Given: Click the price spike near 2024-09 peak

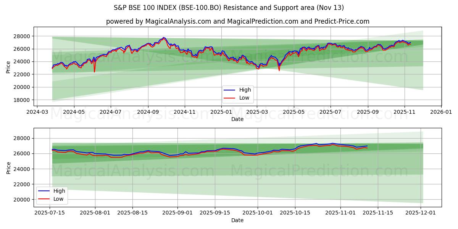Looking at the screenshot, I should 163,38.
